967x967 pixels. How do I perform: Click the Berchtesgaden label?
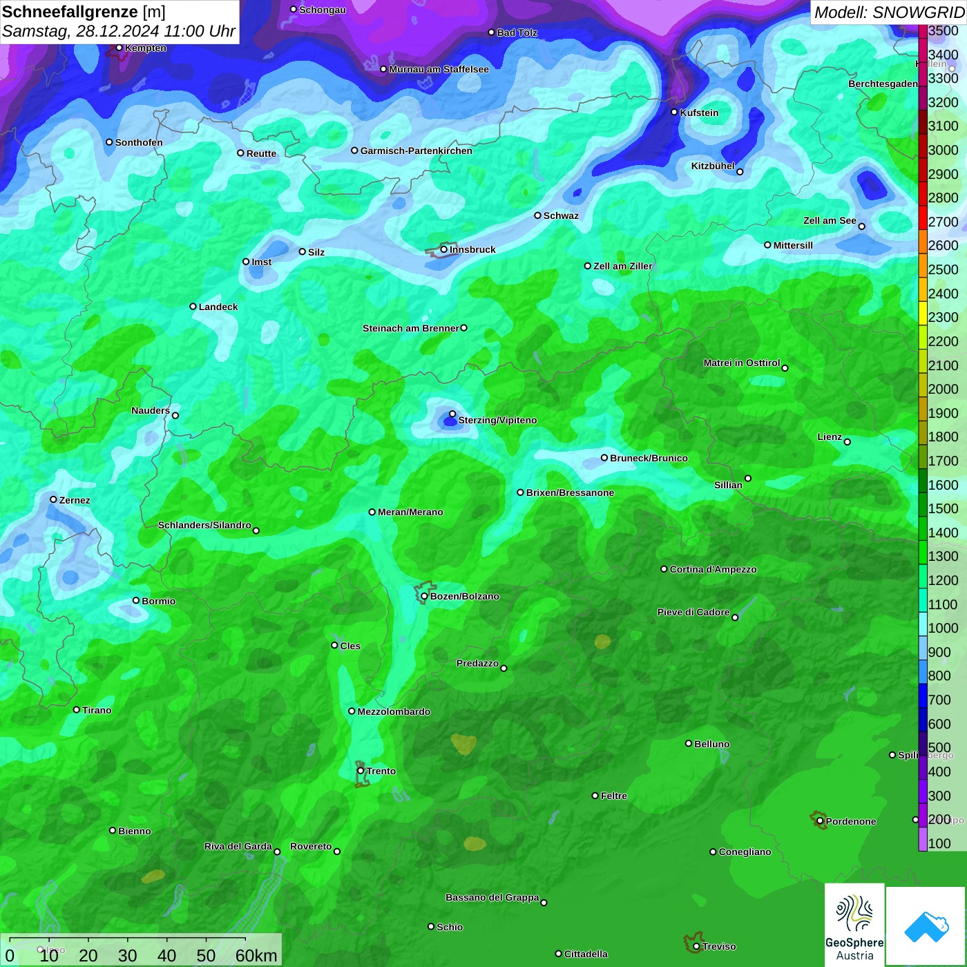[883, 84]
